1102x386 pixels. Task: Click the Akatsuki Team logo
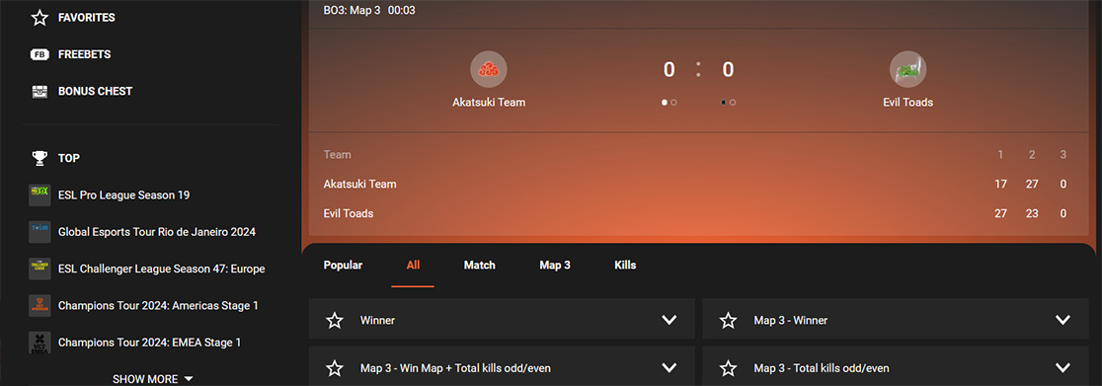click(x=489, y=70)
